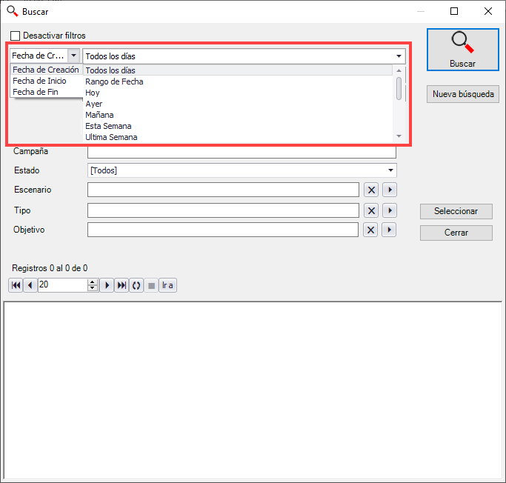The image size is (506, 483).
Task: Click the Nueva búsqueda button
Action: click(x=462, y=94)
